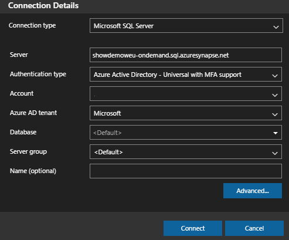Click the Account label text
Viewport: 289px width, 240px height.
point(22,93)
